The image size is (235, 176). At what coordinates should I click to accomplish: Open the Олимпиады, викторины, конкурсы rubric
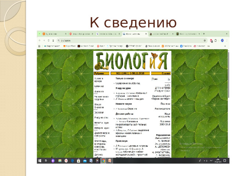101,145
